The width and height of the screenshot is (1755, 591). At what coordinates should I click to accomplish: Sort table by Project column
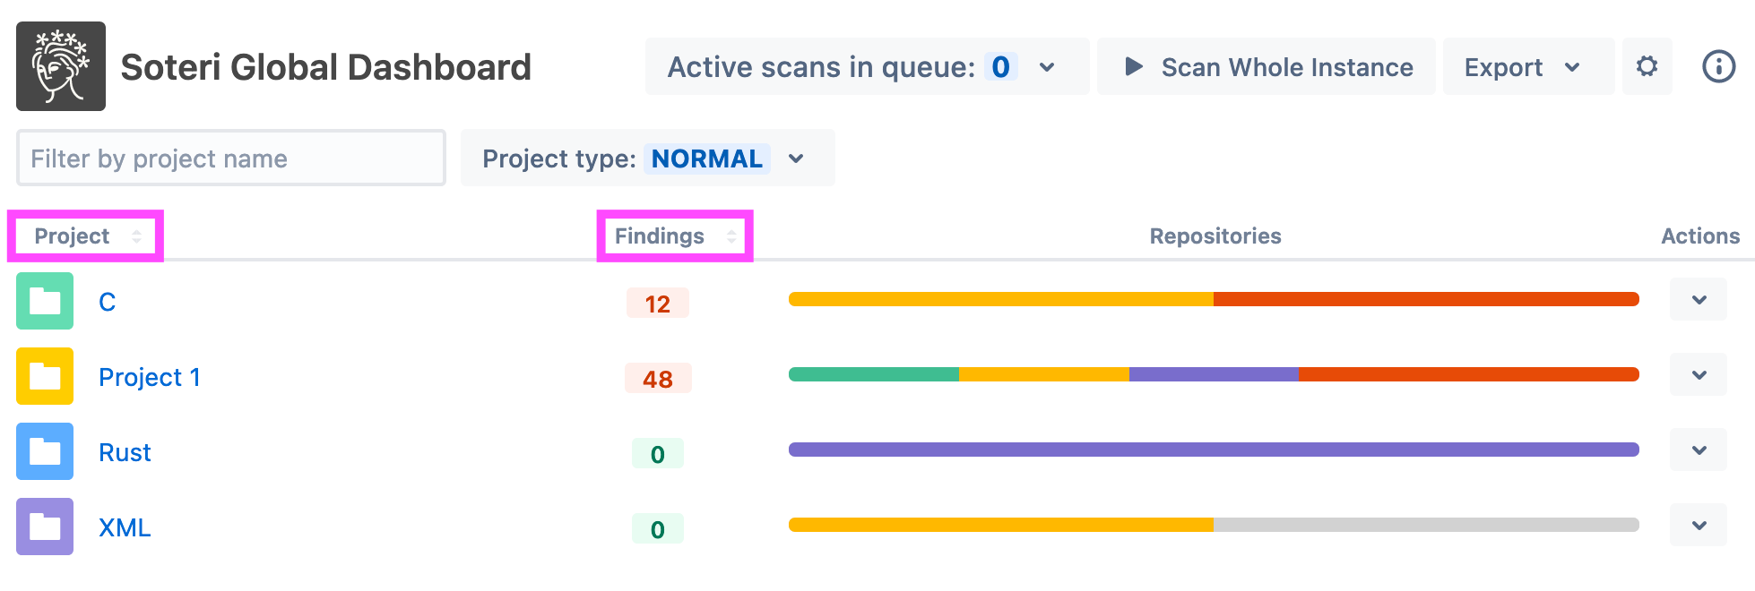click(85, 236)
